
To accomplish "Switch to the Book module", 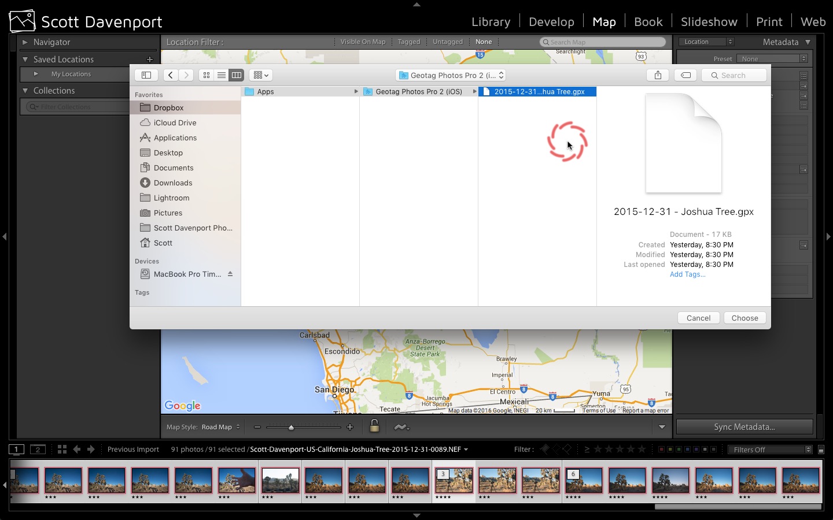I will coord(648,22).
